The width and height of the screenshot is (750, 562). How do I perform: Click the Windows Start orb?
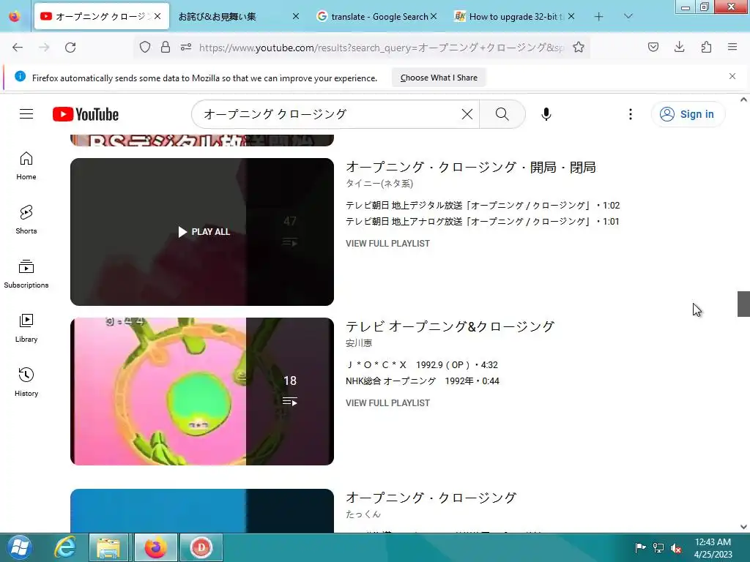tap(19, 547)
